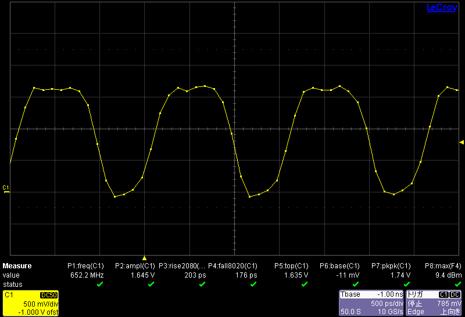The height and width of the screenshot is (317, 465).
Task: Click the 1.635 V top value
Action: (x=296, y=275)
